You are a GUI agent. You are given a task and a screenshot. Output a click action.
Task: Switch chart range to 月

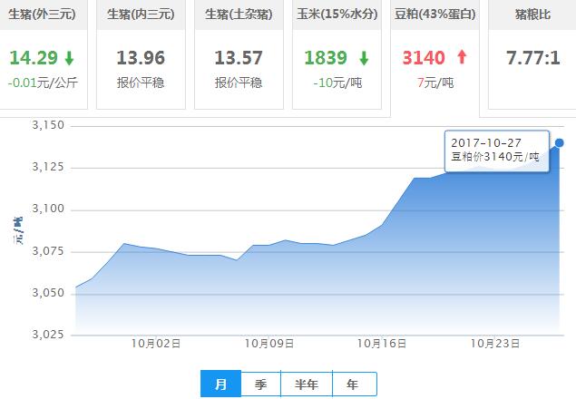click(220, 384)
